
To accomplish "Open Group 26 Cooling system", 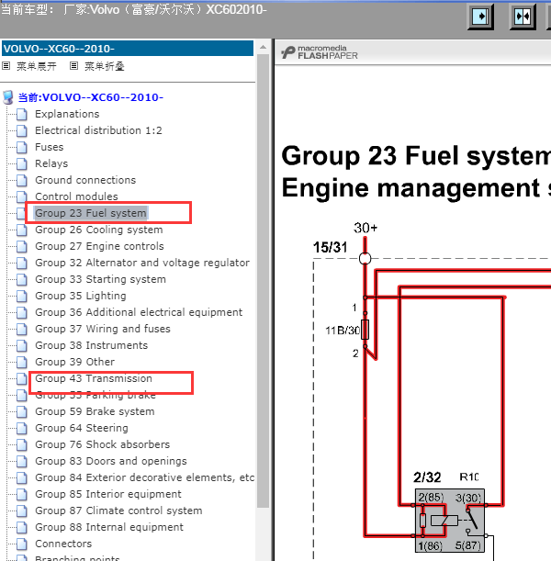I will 99,230.
